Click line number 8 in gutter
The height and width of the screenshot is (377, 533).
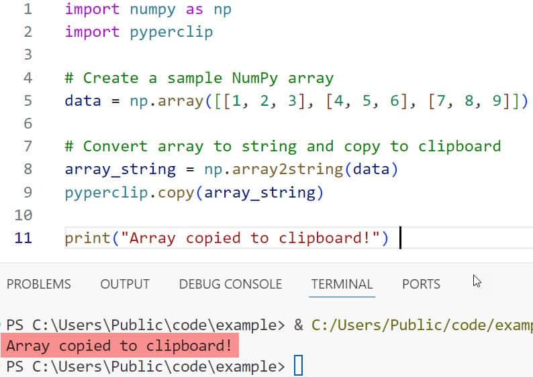coord(28,169)
